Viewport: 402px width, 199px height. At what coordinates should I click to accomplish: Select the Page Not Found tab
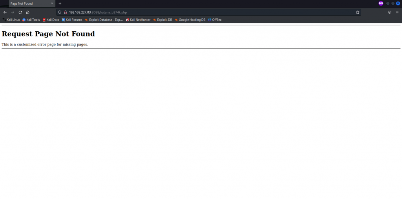coord(32,4)
